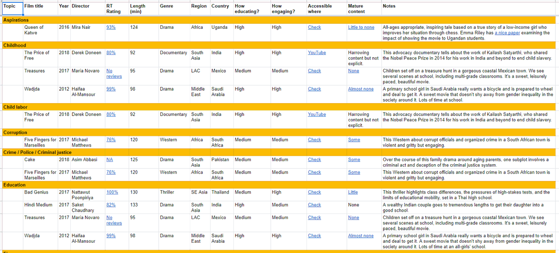The image size is (559, 253).
Task: Open the NA rating link for Cake
Action: click(109, 160)
